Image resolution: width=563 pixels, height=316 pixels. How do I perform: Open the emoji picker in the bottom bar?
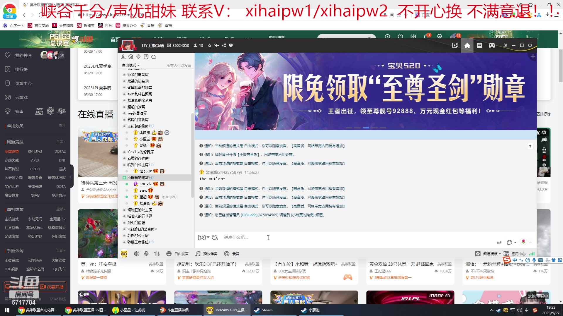(169, 254)
